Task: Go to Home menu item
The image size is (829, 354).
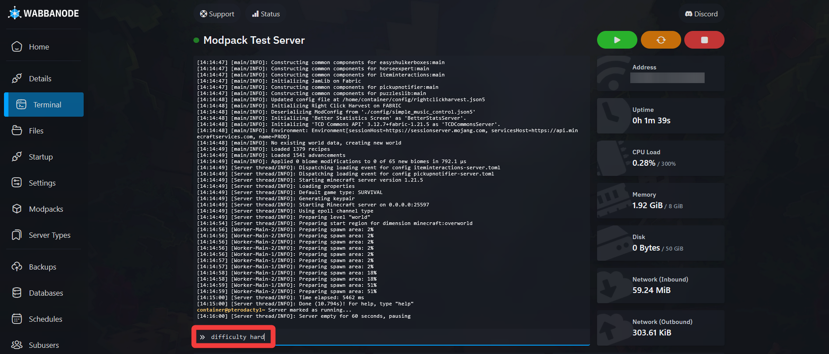Action: (39, 47)
